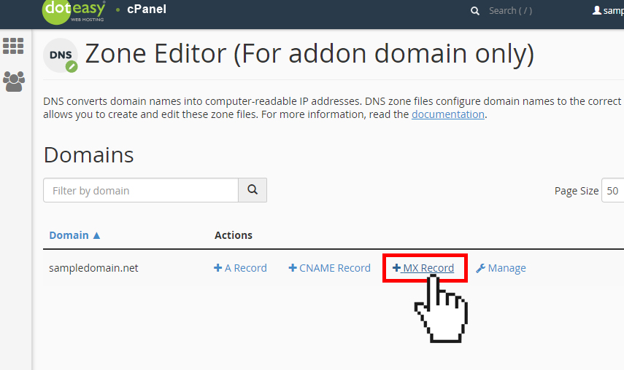Add an A Record for sampledomain.net
624x370 pixels.
(x=240, y=268)
